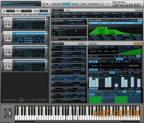Click the Content button
The height and width of the screenshot is (123, 144).
pyautogui.click(x=139, y=10)
